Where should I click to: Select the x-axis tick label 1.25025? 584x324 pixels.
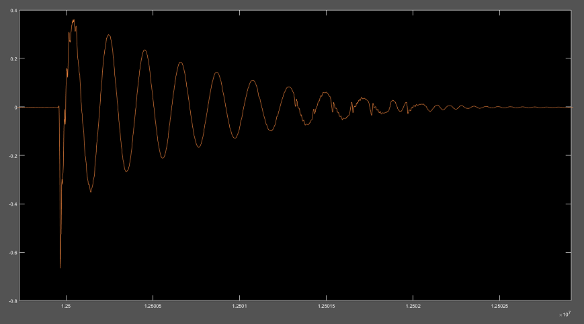coord(499,307)
